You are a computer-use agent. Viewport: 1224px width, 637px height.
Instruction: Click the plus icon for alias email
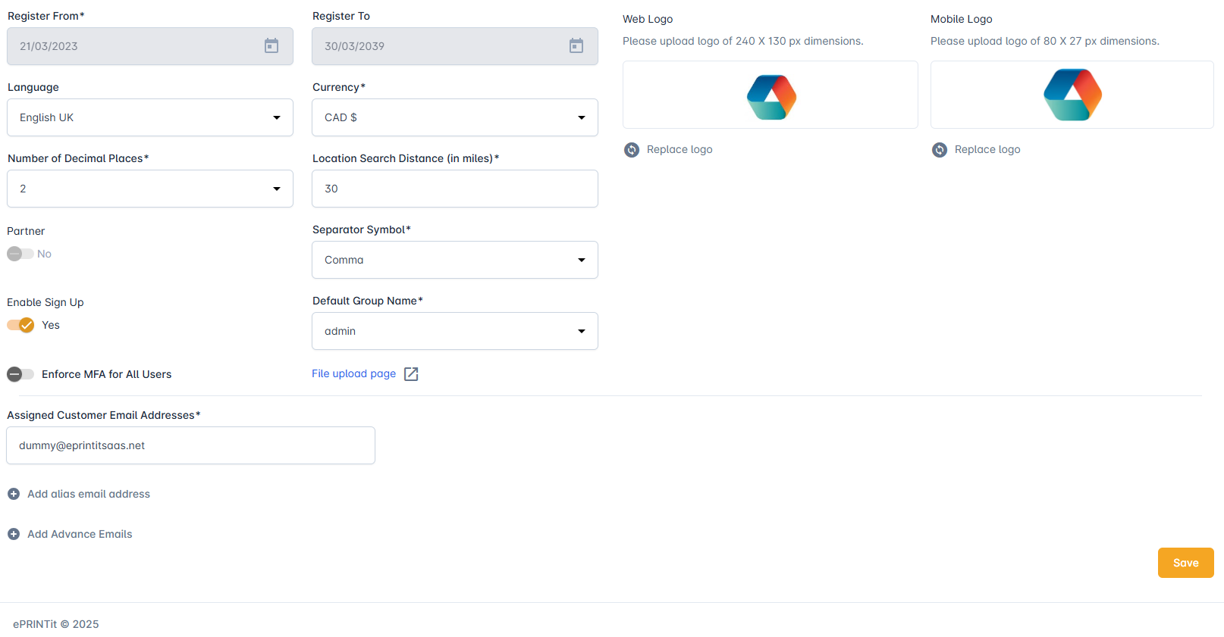14,494
